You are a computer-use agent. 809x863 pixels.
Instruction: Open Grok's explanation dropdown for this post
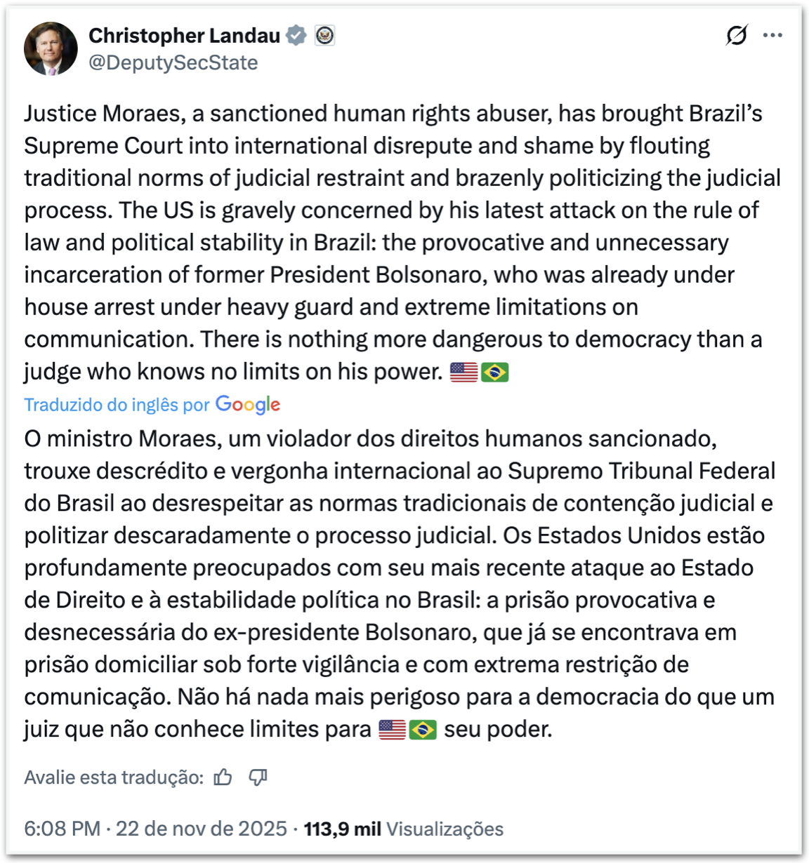point(735,34)
